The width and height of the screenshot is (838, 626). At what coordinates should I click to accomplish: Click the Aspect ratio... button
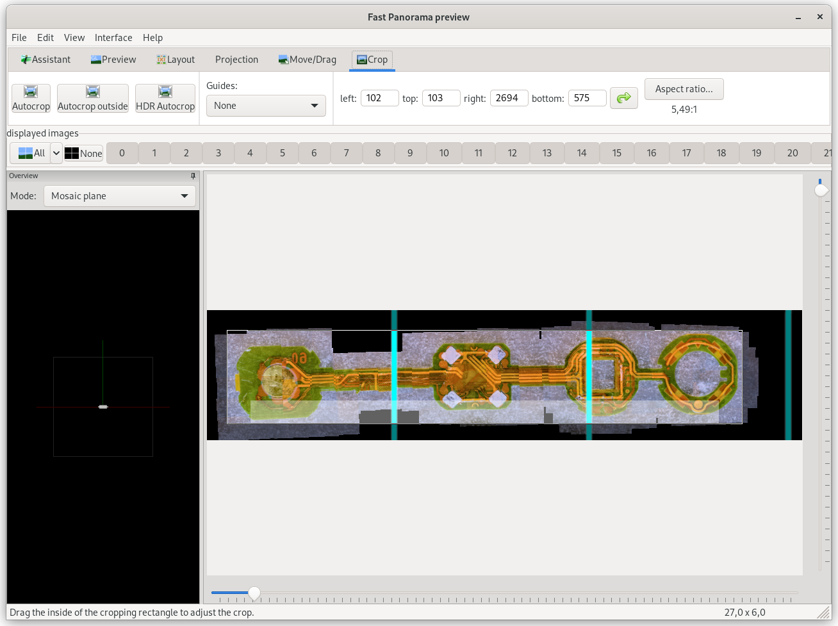(x=684, y=89)
